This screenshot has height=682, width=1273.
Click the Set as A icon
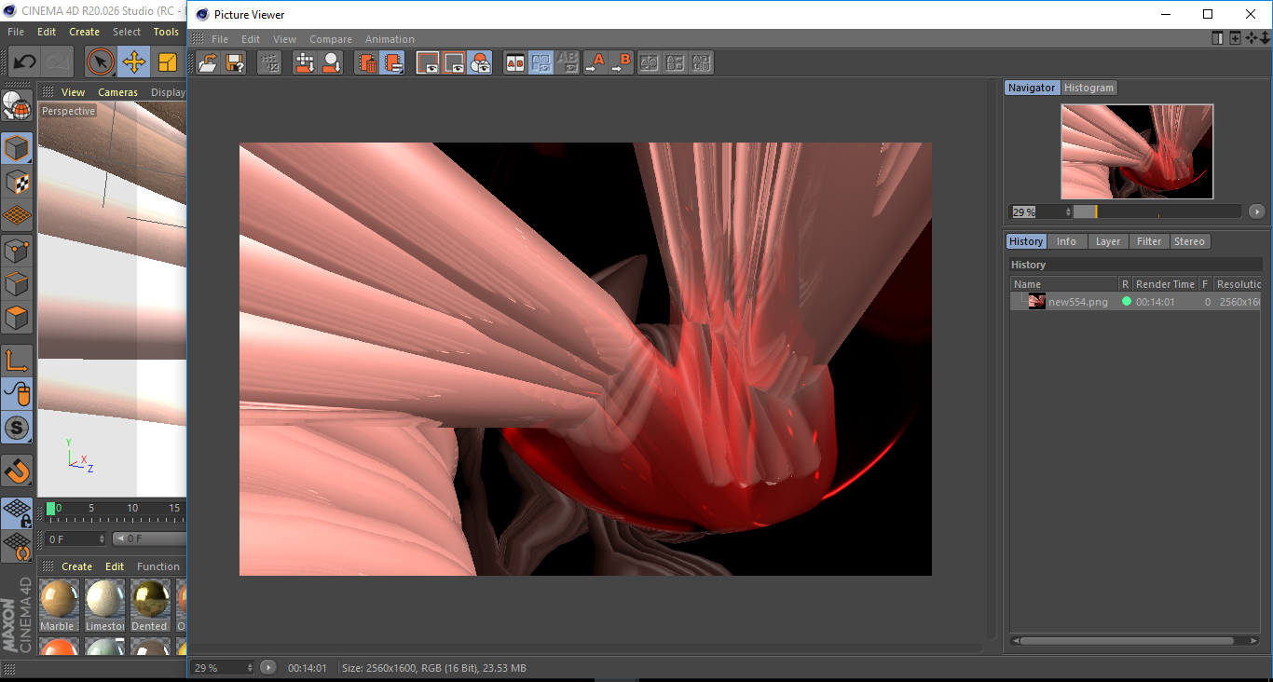pyautogui.click(x=595, y=63)
